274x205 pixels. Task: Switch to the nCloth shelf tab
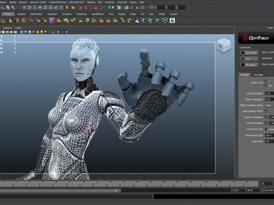(161, 14)
